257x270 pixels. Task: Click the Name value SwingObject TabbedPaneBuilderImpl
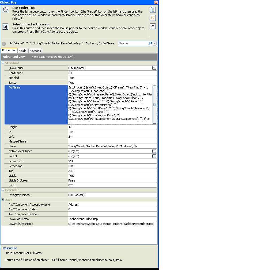103,146
